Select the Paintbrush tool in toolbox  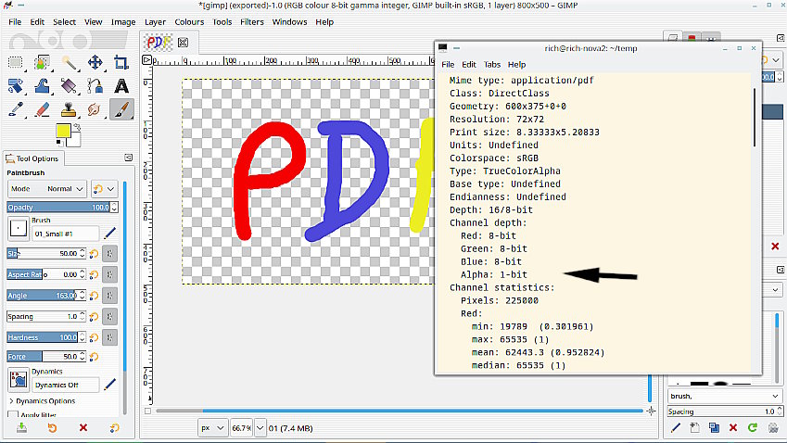tap(121, 109)
